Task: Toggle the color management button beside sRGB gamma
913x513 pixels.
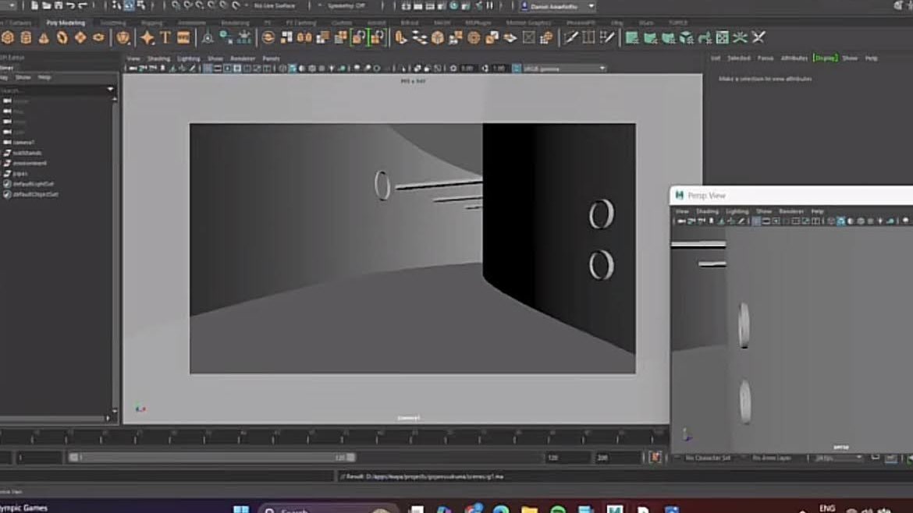Action: tap(517, 69)
